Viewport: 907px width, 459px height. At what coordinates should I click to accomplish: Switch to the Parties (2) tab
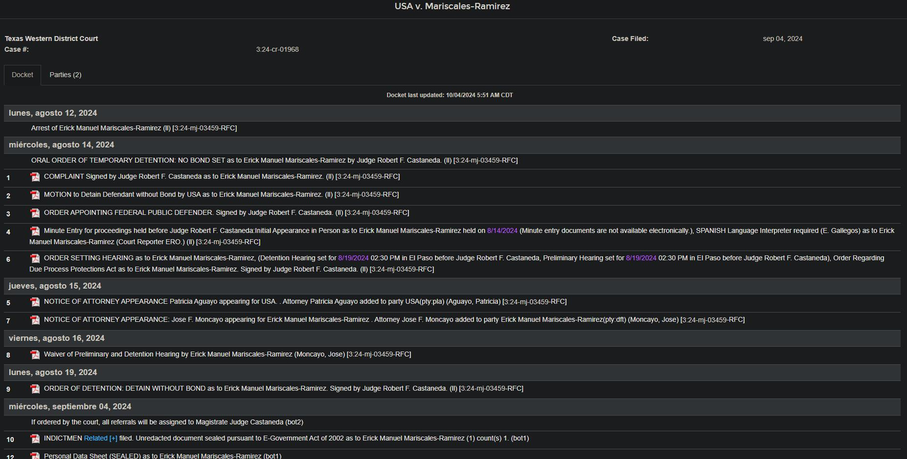point(65,75)
